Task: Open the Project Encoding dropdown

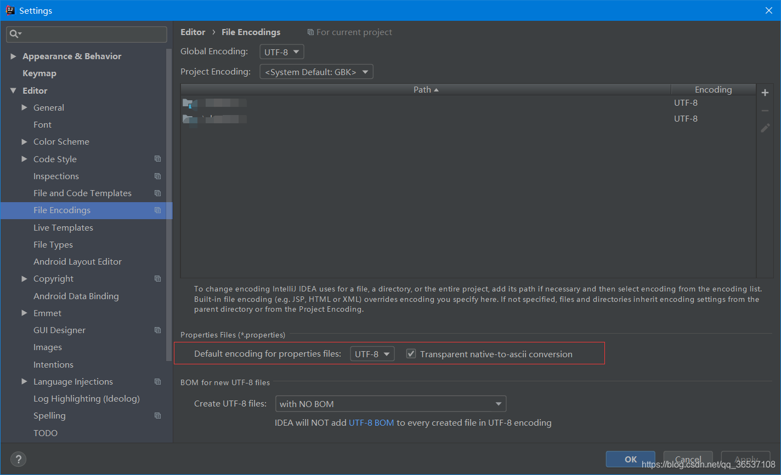Action: (316, 72)
